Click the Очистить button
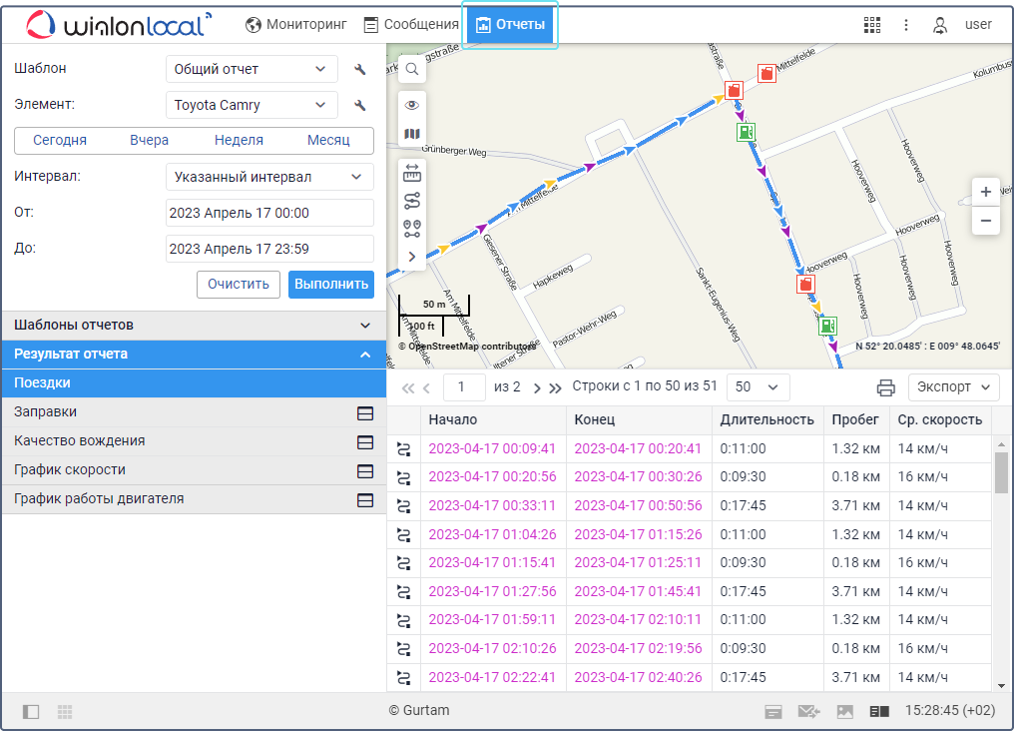This screenshot has height=731, width=1014. (238, 284)
